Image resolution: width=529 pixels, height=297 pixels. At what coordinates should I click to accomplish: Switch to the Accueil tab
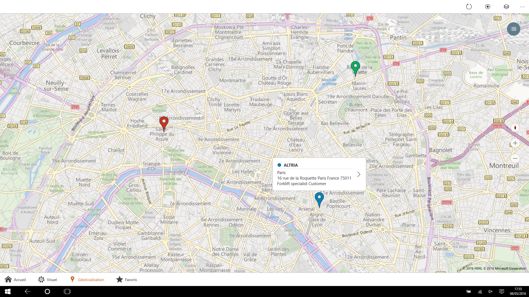(x=15, y=280)
